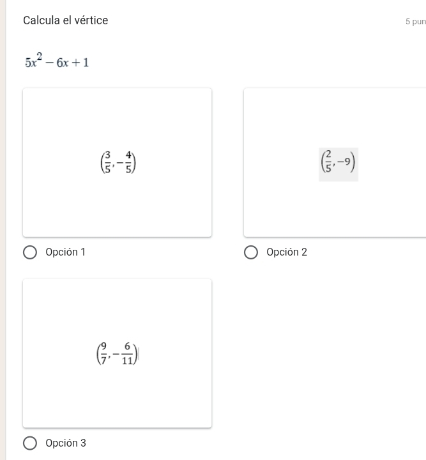The width and height of the screenshot is (426, 460).
Task: Click the 5x² − 6x + 1 equation image
Action: (57, 62)
